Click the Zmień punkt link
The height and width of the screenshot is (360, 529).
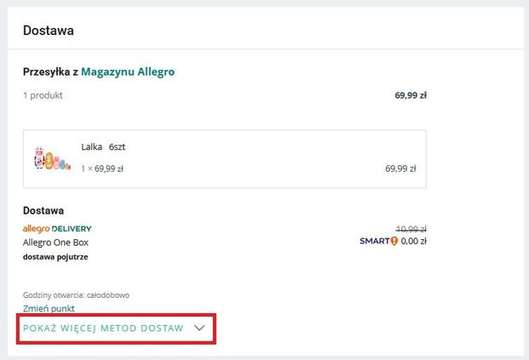[x=49, y=308]
